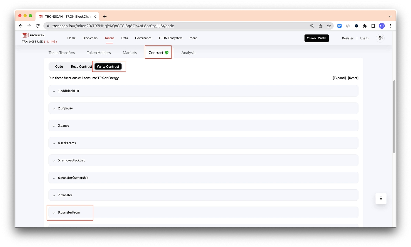
Task: Open the browser extensions puzzle icon
Action: pyautogui.click(x=365, y=26)
